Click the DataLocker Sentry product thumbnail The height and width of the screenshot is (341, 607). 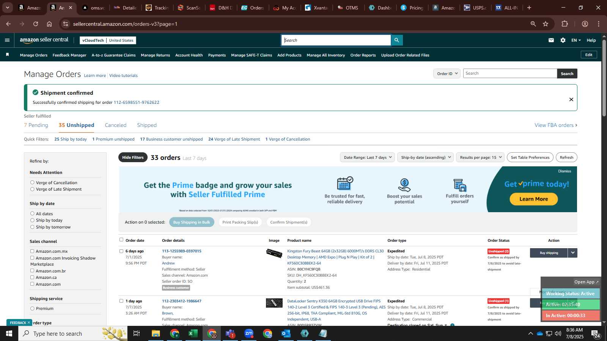pyautogui.click(x=274, y=303)
